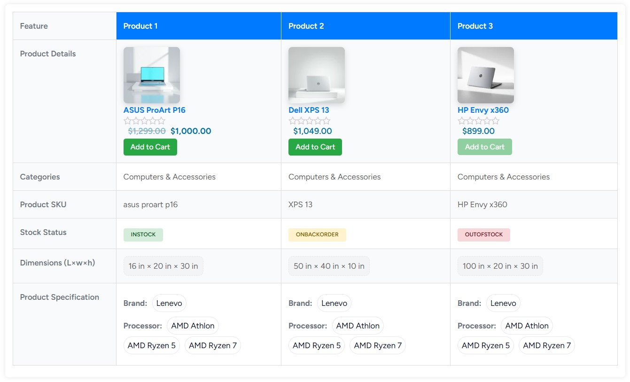
Task: Select the ONBACKORDER status label
Action: 317,234
